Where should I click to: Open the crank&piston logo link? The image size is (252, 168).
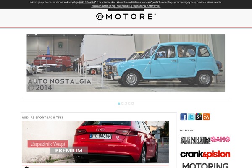tap(205, 154)
